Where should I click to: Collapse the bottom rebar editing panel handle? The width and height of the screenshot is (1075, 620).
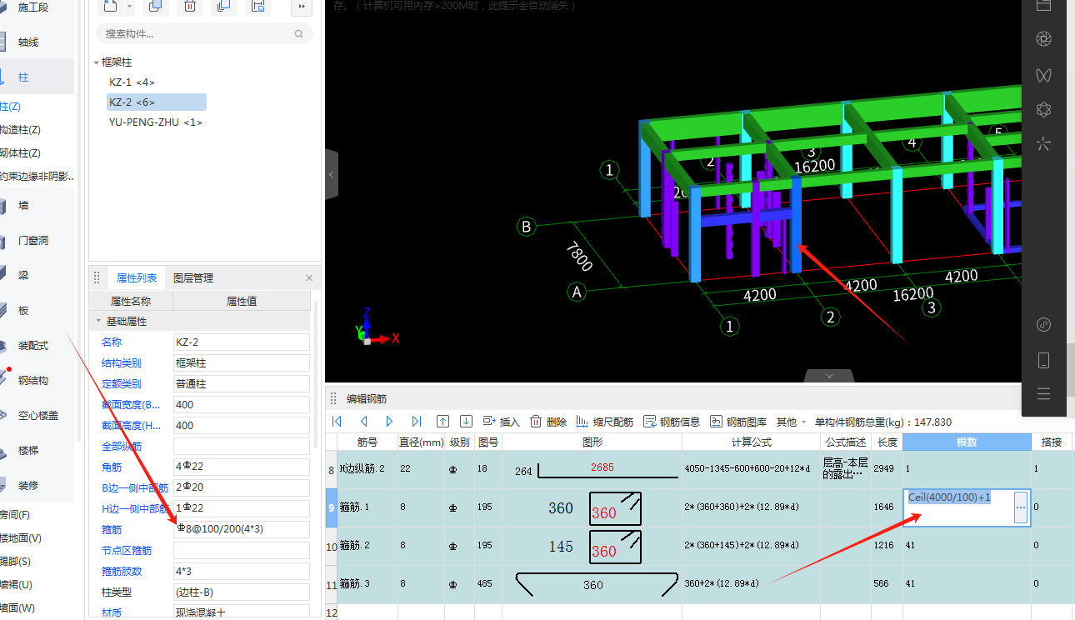[x=828, y=376]
